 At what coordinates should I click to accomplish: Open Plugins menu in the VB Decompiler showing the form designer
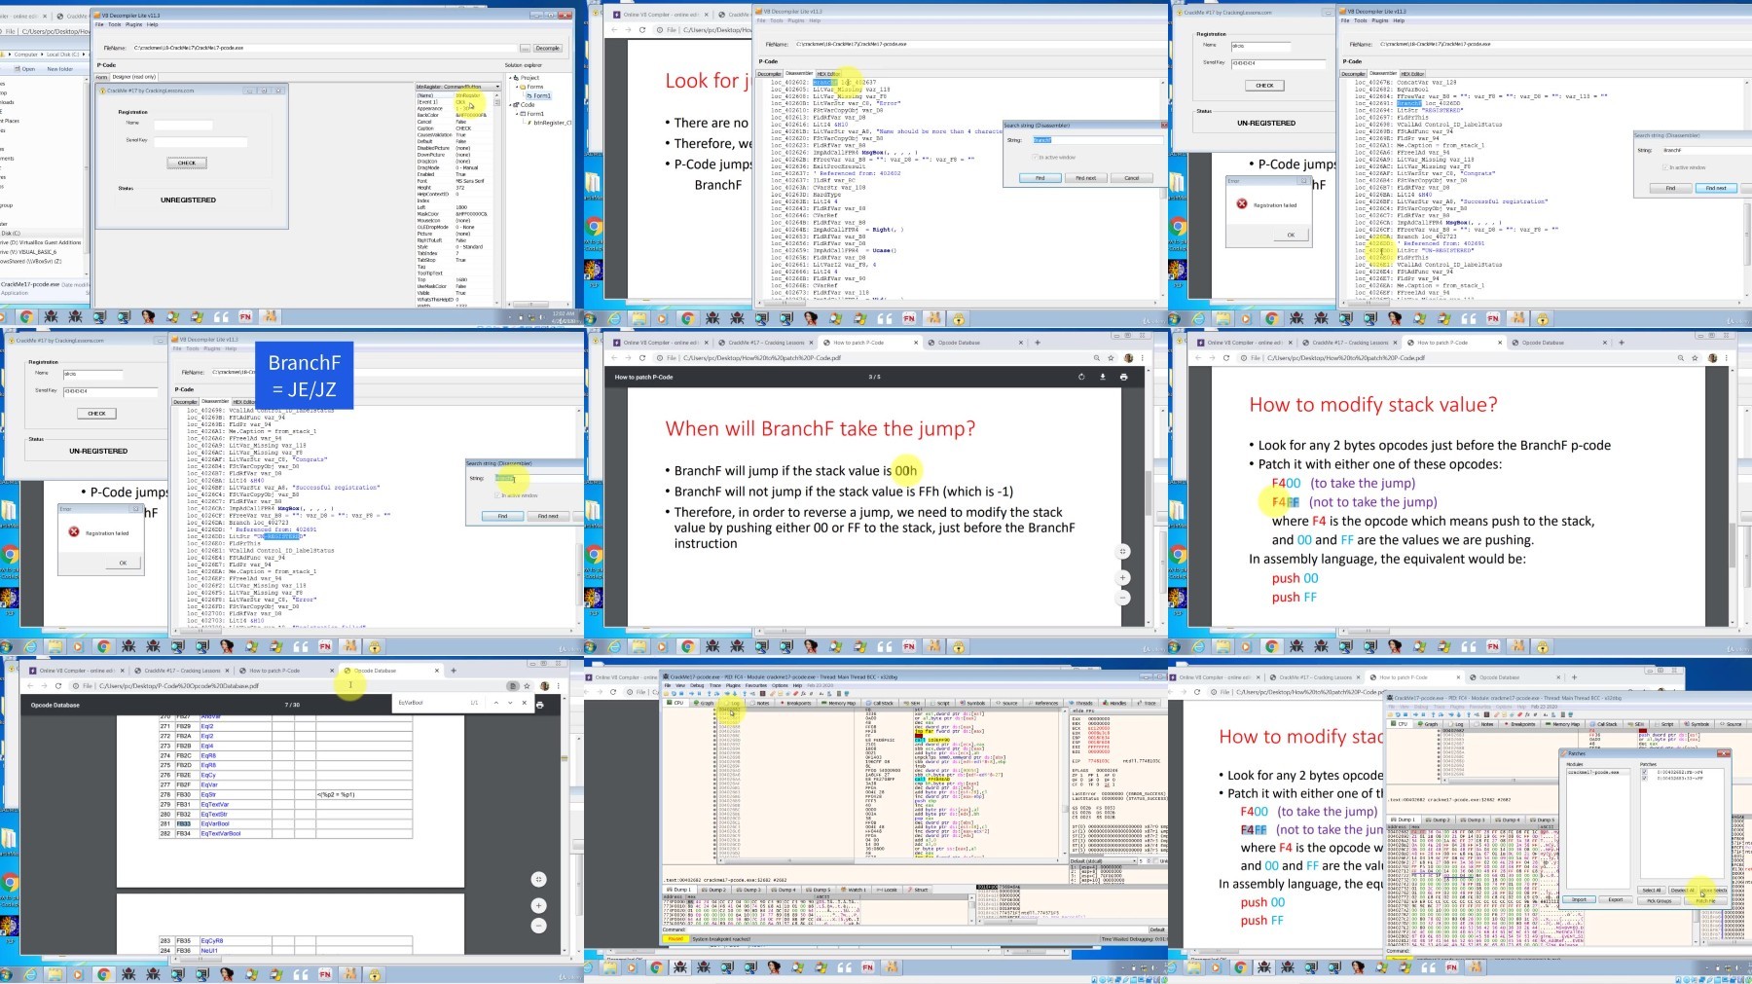[x=134, y=24]
